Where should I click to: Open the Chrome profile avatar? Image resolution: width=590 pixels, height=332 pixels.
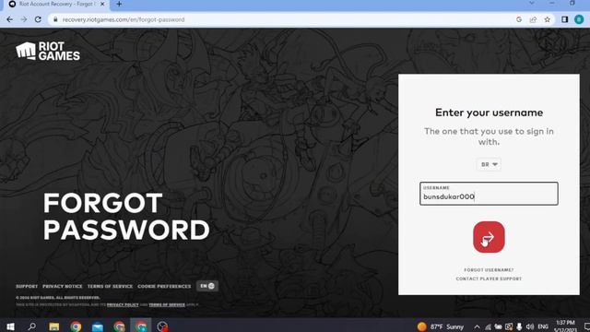[579, 19]
